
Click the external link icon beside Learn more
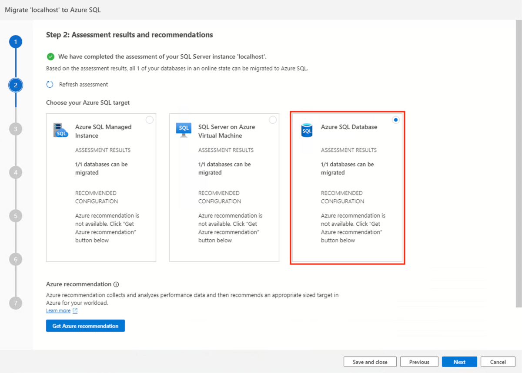coord(75,310)
